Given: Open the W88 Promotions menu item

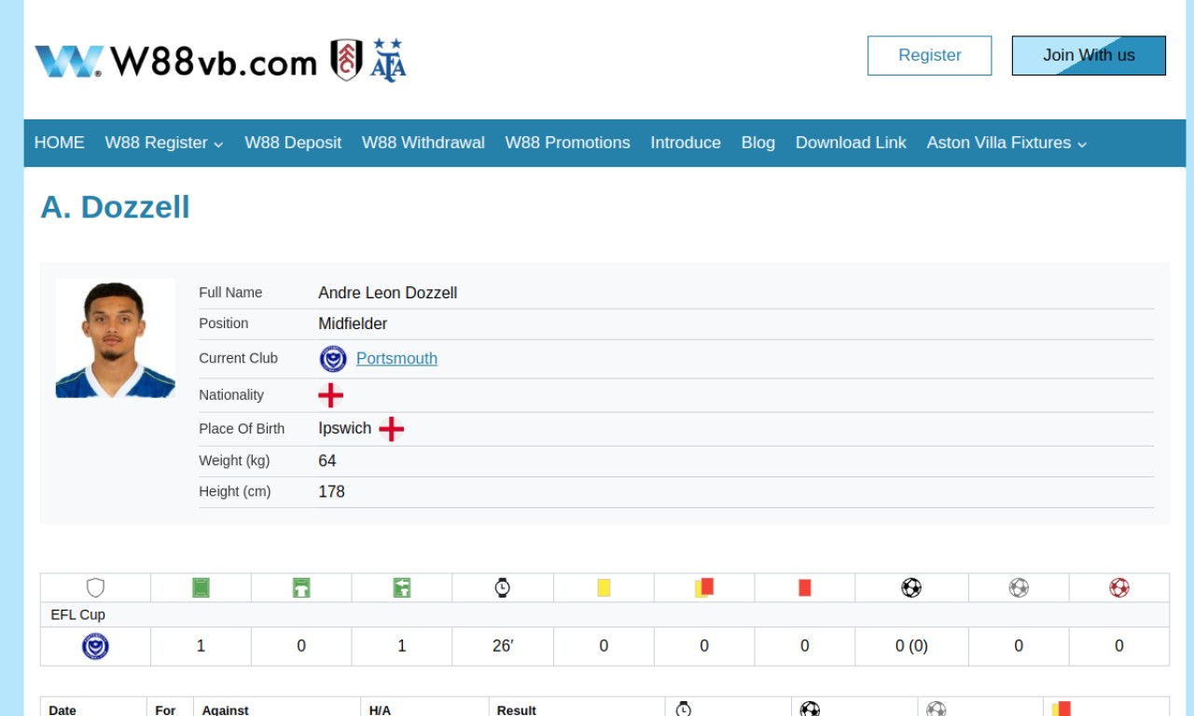Looking at the screenshot, I should pyautogui.click(x=567, y=143).
